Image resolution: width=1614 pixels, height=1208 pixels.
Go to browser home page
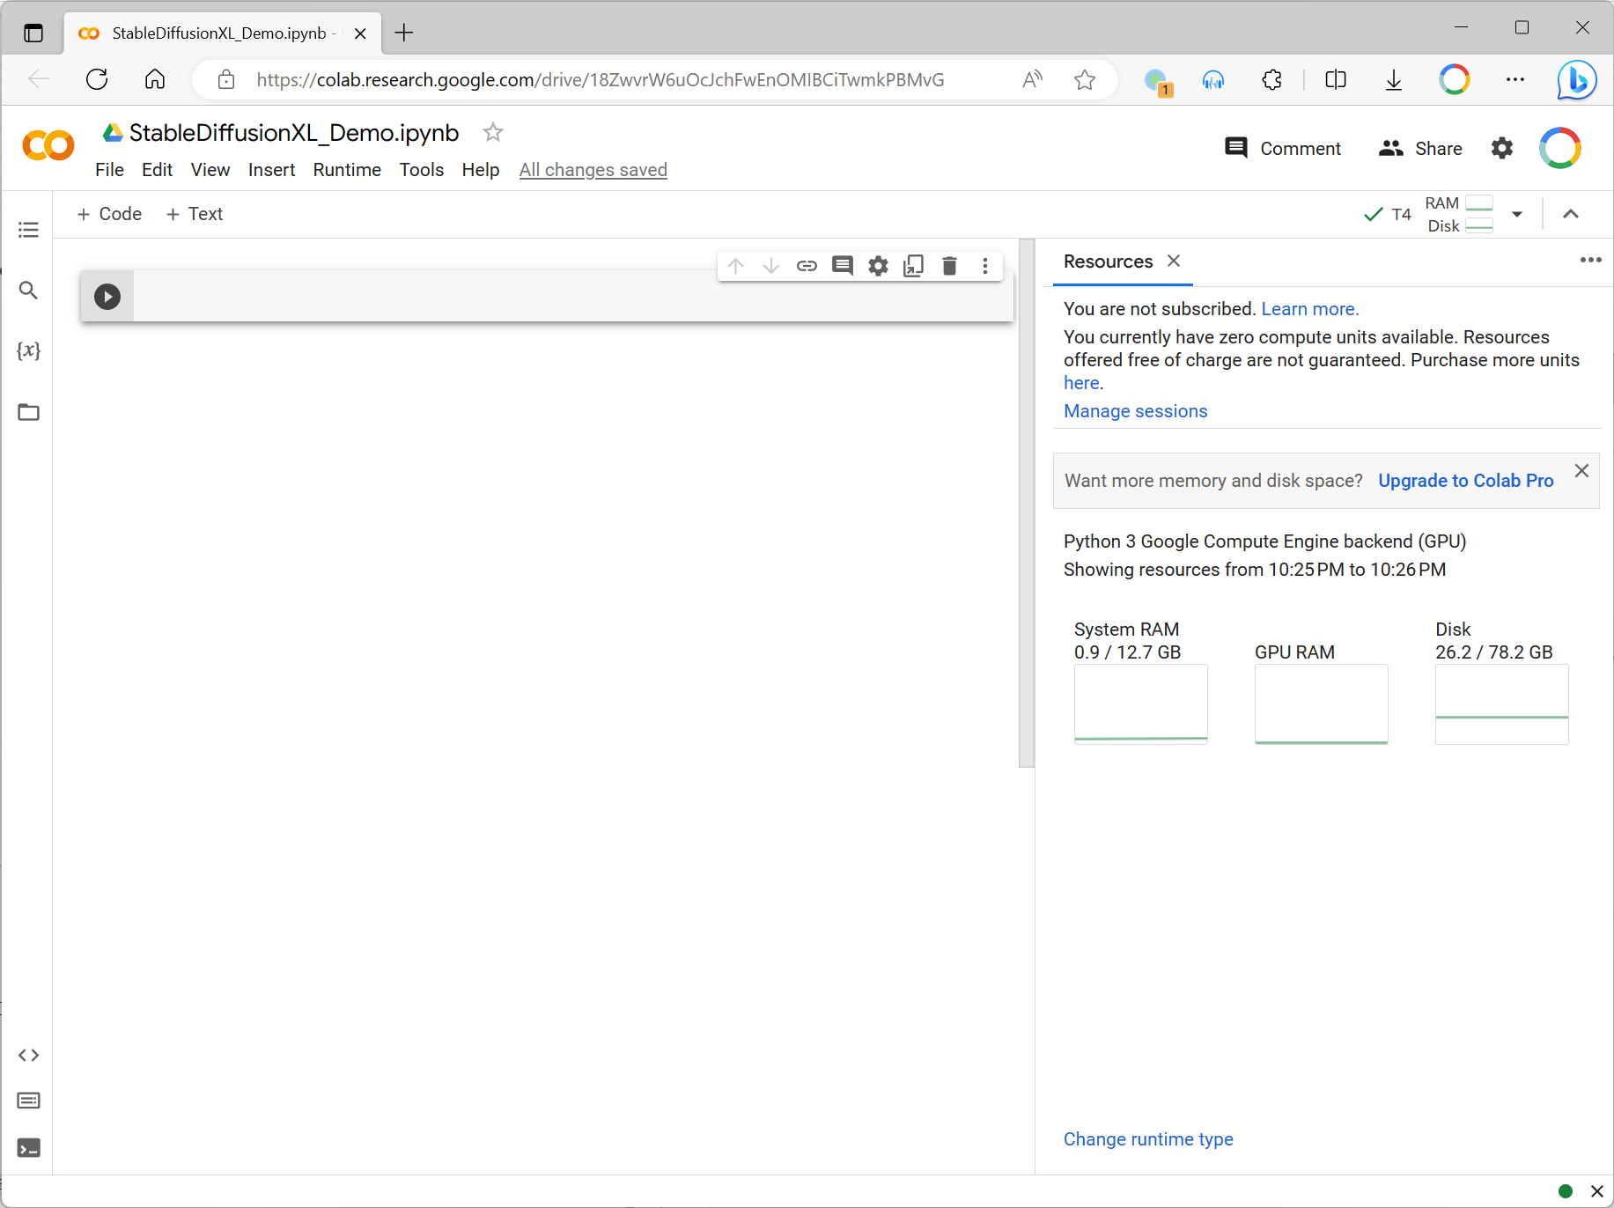pyautogui.click(x=155, y=79)
